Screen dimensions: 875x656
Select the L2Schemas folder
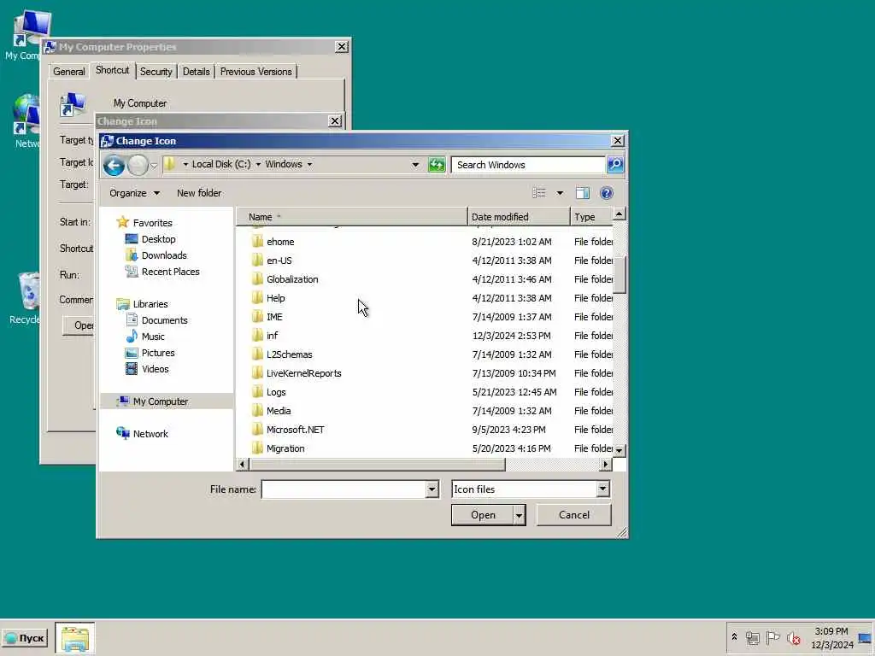(289, 354)
